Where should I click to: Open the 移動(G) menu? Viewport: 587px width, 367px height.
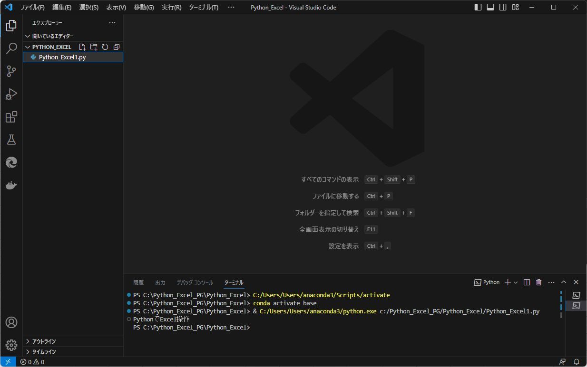[144, 7]
